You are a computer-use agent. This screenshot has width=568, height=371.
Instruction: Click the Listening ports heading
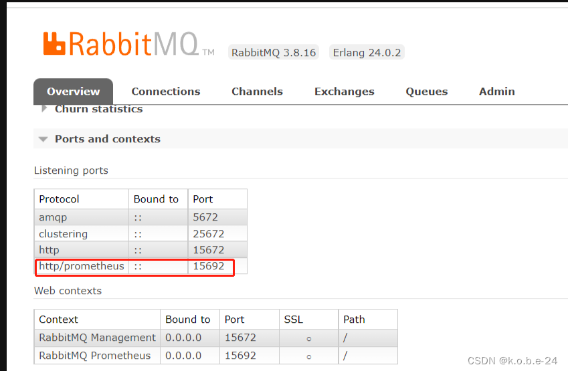pos(71,170)
